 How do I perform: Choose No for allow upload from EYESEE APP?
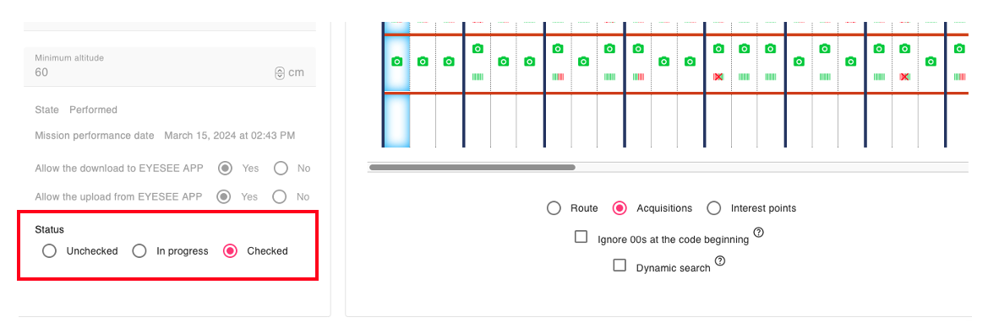coord(280,196)
